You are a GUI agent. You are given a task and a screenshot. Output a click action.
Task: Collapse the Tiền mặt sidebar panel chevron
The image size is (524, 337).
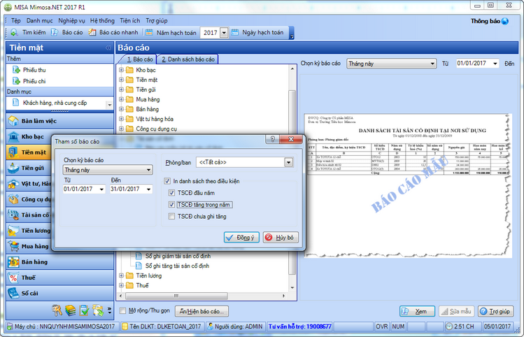coord(108,48)
